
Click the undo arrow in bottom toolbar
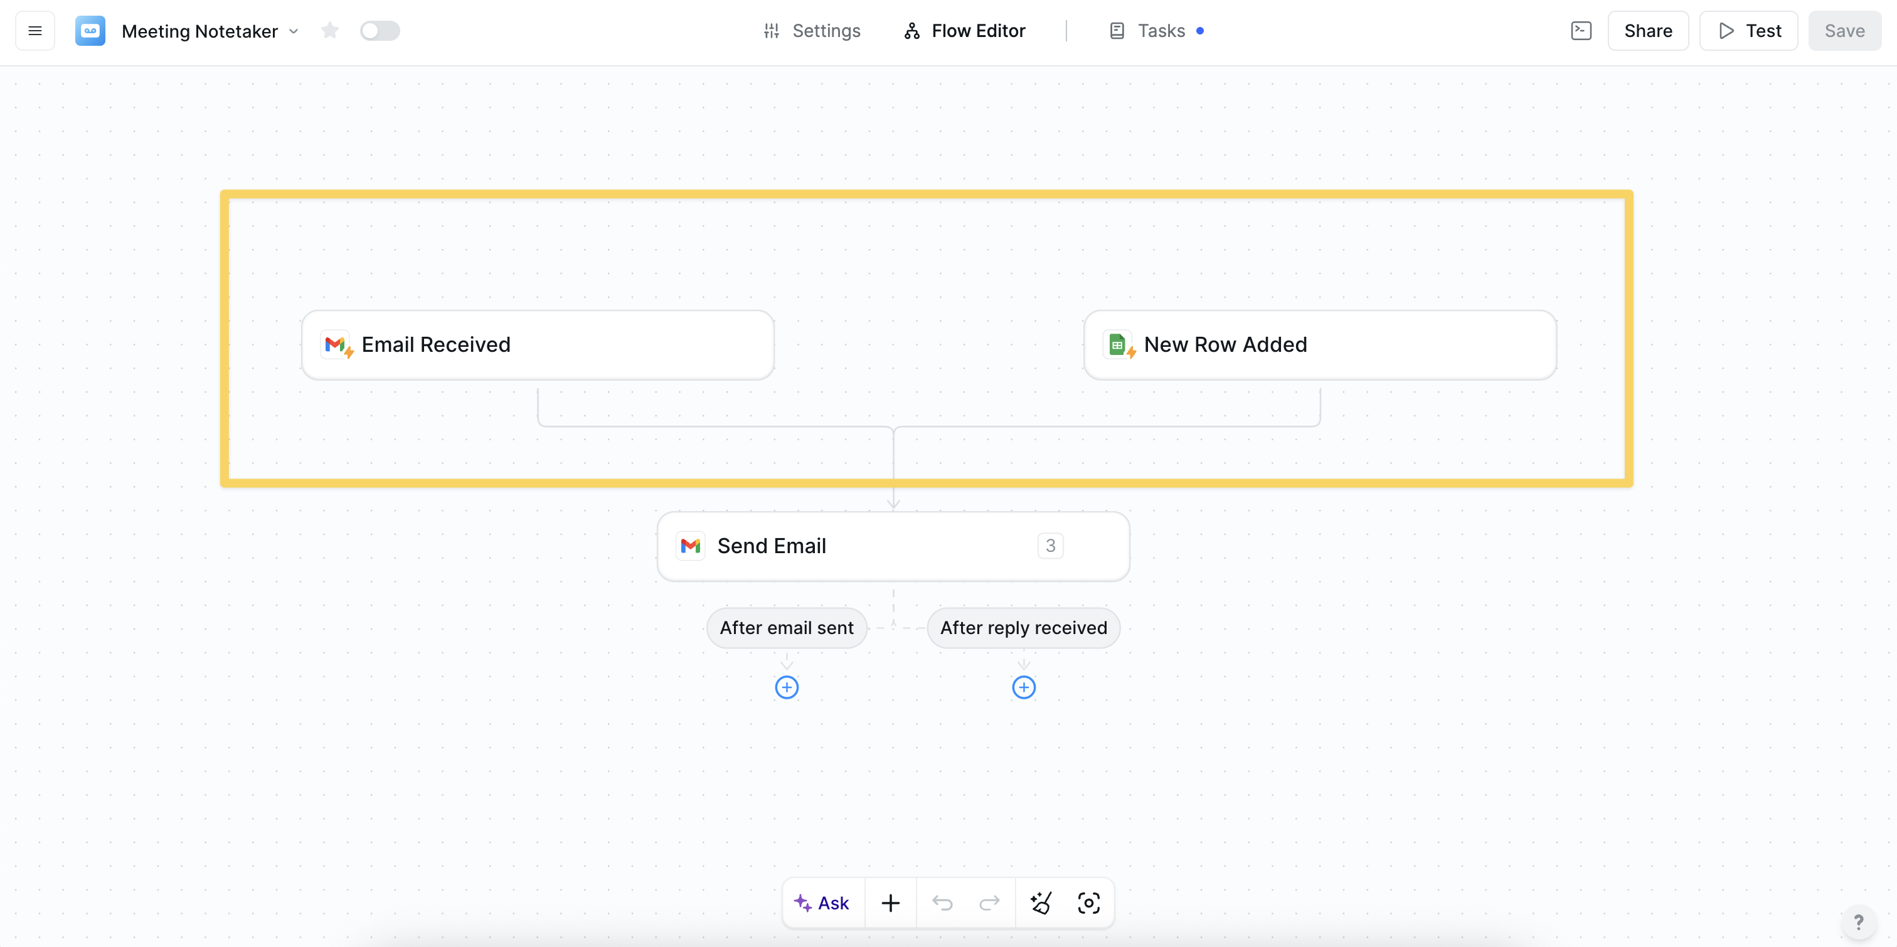tap(943, 902)
